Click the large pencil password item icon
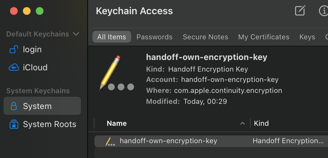The image size is (328, 158). tap(117, 73)
